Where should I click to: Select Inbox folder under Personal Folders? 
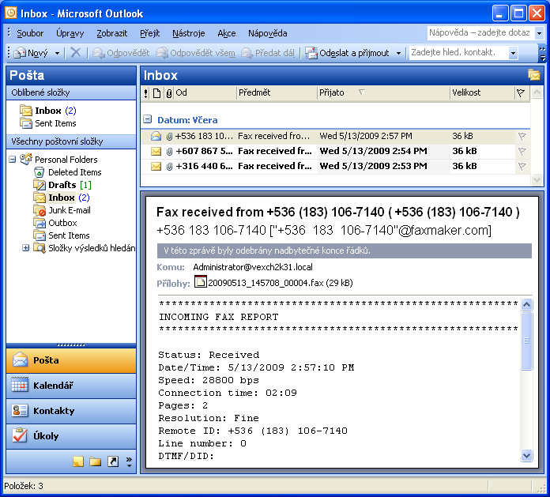click(x=62, y=198)
